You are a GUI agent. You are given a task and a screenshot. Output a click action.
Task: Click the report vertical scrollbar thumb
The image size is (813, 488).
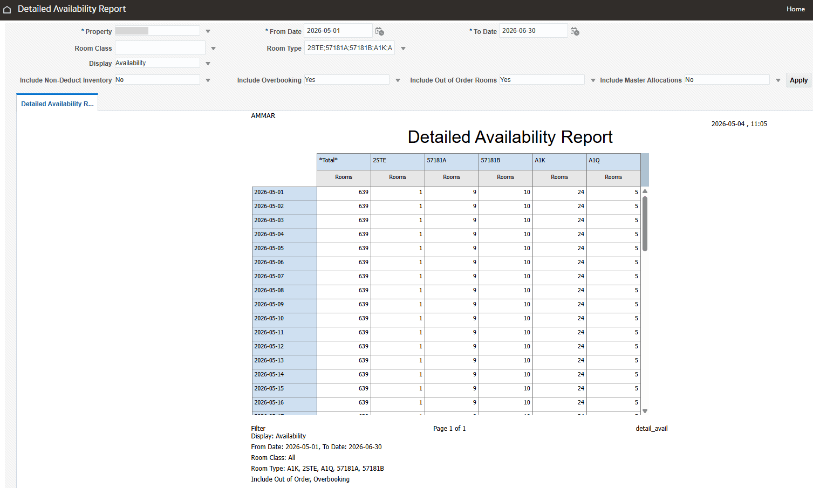645,223
